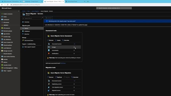This screenshot has height=96, width=171.
Task: Open Security Center in the sidebar
Action: tap(7, 65)
